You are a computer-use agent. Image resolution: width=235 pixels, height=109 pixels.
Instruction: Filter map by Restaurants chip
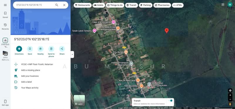83,5
